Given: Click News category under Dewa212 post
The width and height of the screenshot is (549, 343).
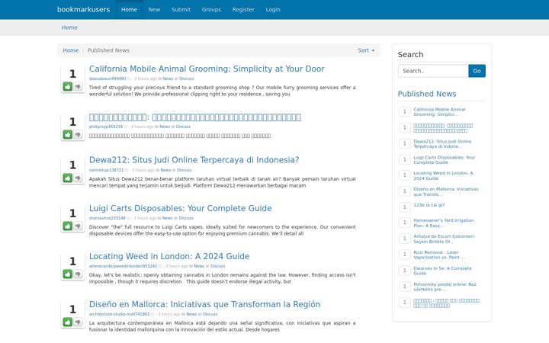Looking at the screenshot, I should (165, 170).
